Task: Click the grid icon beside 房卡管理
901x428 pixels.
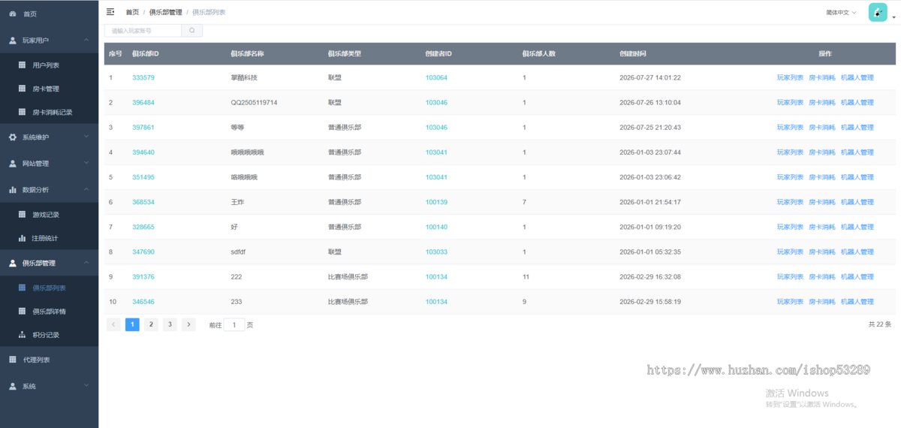Action: pyautogui.click(x=22, y=89)
